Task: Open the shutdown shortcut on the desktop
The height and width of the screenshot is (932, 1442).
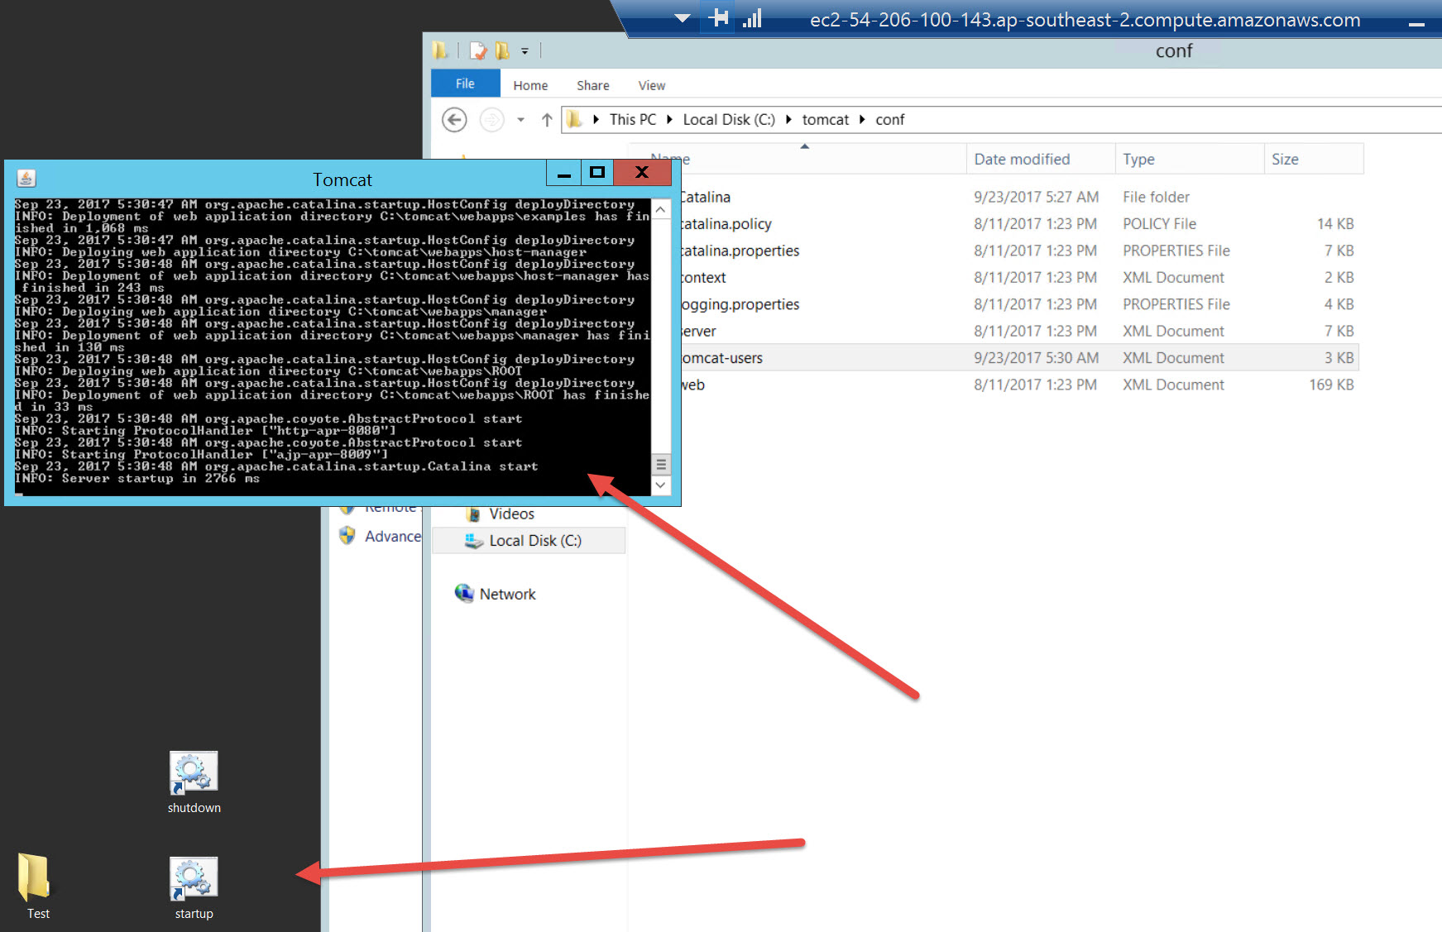Action: [x=194, y=776]
